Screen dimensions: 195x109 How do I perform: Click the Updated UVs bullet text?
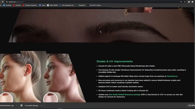coord(121,87)
